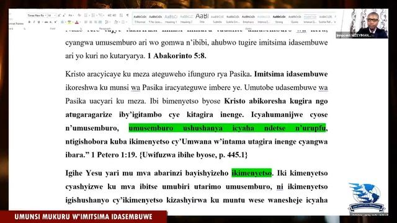Viewport: 397px width, 223px height.
Task: Apply the red Font Color
Action: tap(77, 22)
